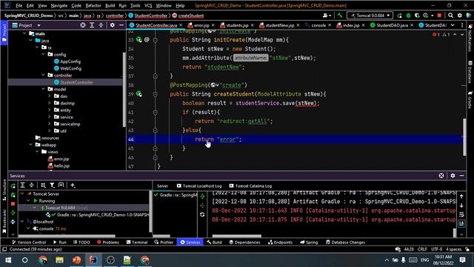Screen dimensions: 474x267
Task: Toggle scroll to end icon in log
Action: 461,223
